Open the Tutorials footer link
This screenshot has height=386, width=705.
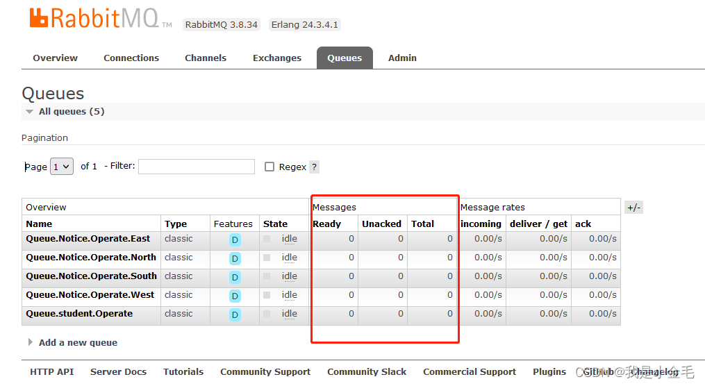[x=183, y=372]
